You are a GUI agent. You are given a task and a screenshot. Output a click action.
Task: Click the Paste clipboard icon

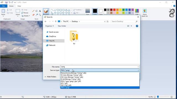pos(3,11)
